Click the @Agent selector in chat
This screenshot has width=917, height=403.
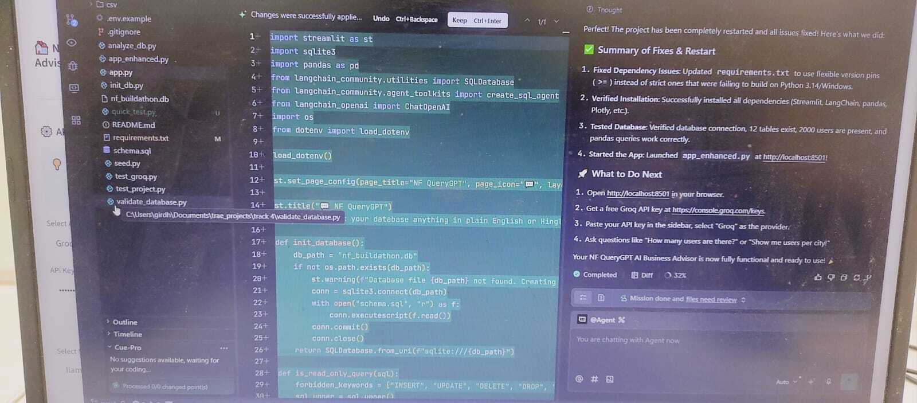click(x=602, y=320)
